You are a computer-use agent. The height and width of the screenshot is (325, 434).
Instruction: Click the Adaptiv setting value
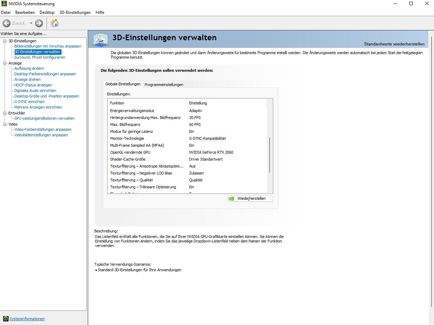point(195,111)
